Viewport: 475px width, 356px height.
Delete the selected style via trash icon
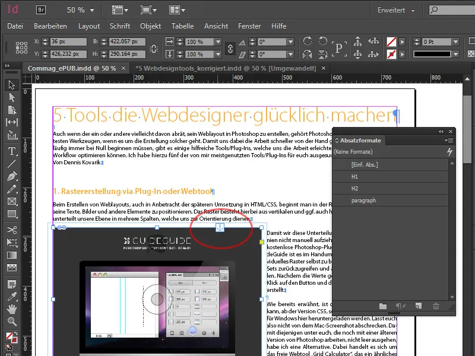[435, 306]
